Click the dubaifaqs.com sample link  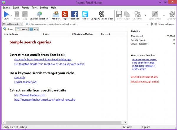tap(30, 95)
